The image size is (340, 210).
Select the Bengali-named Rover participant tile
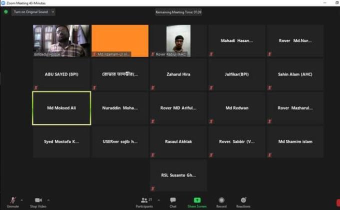(120, 74)
